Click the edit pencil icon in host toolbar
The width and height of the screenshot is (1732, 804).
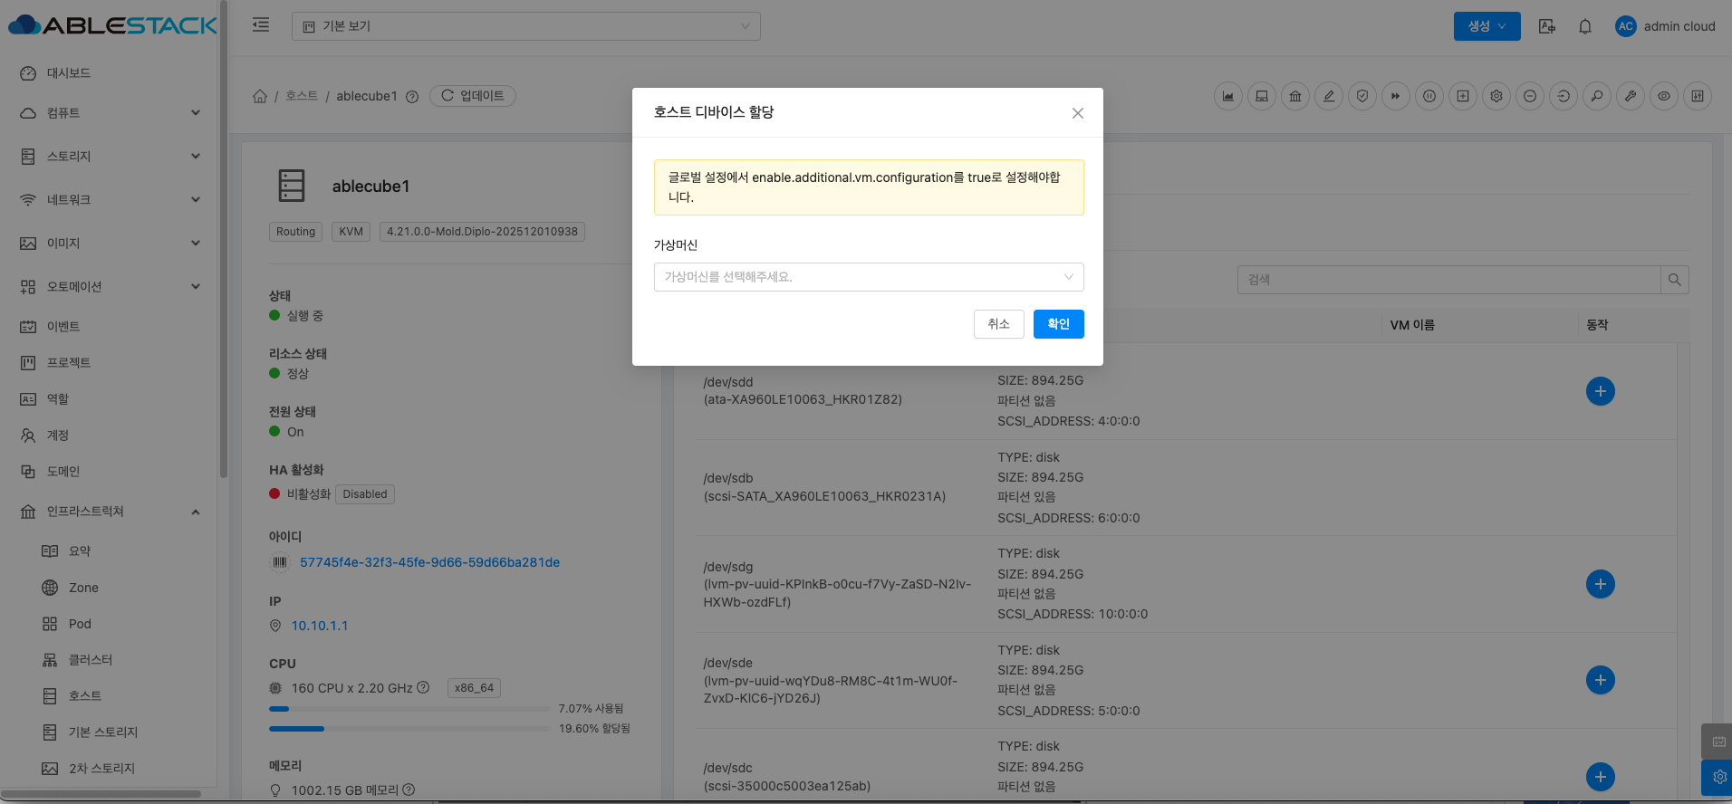coord(1329,96)
